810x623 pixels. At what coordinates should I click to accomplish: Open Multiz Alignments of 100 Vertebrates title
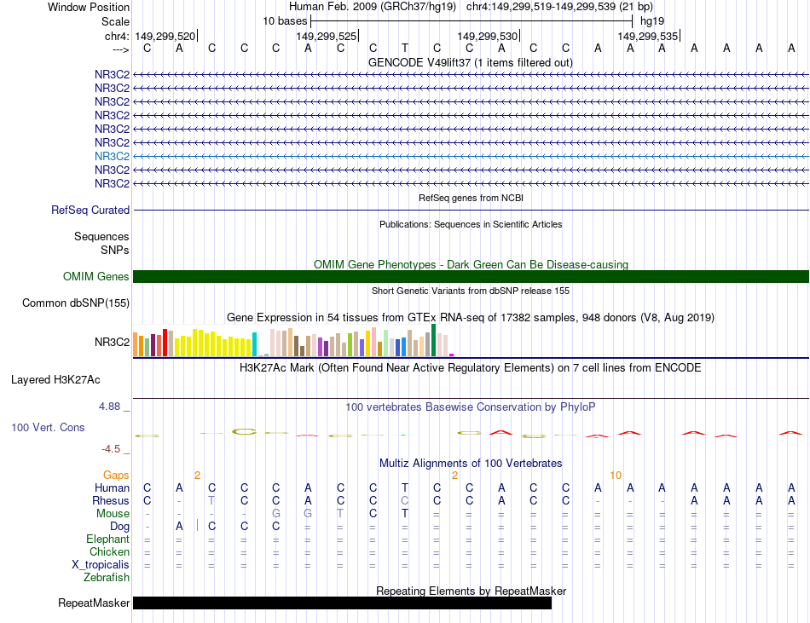coord(471,463)
